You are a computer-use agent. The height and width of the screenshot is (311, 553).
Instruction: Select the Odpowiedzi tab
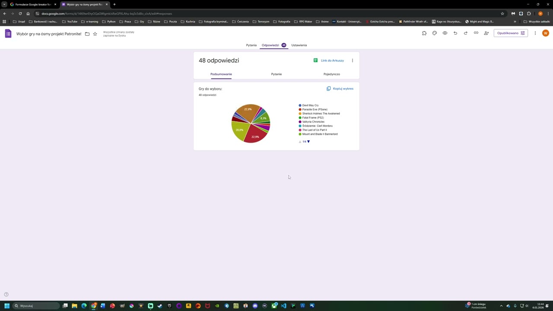coord(273,45)
